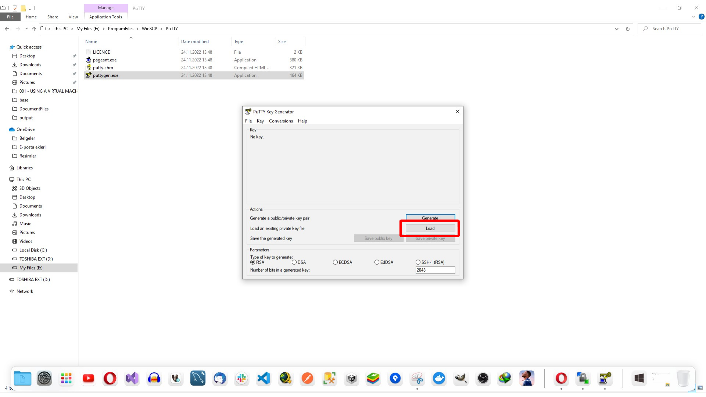706x397 pixels.
Task: Open PuTTYgen Help menu
Action: [302, 121]
